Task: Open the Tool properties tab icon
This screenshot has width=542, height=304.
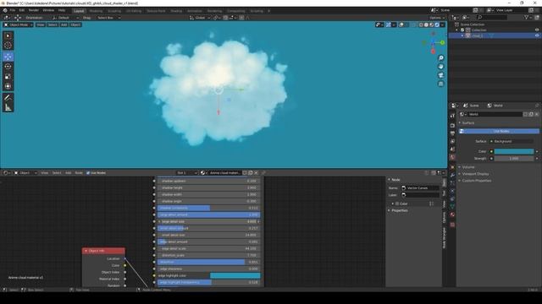Action: pyautogui.click(x=452, y=116)
